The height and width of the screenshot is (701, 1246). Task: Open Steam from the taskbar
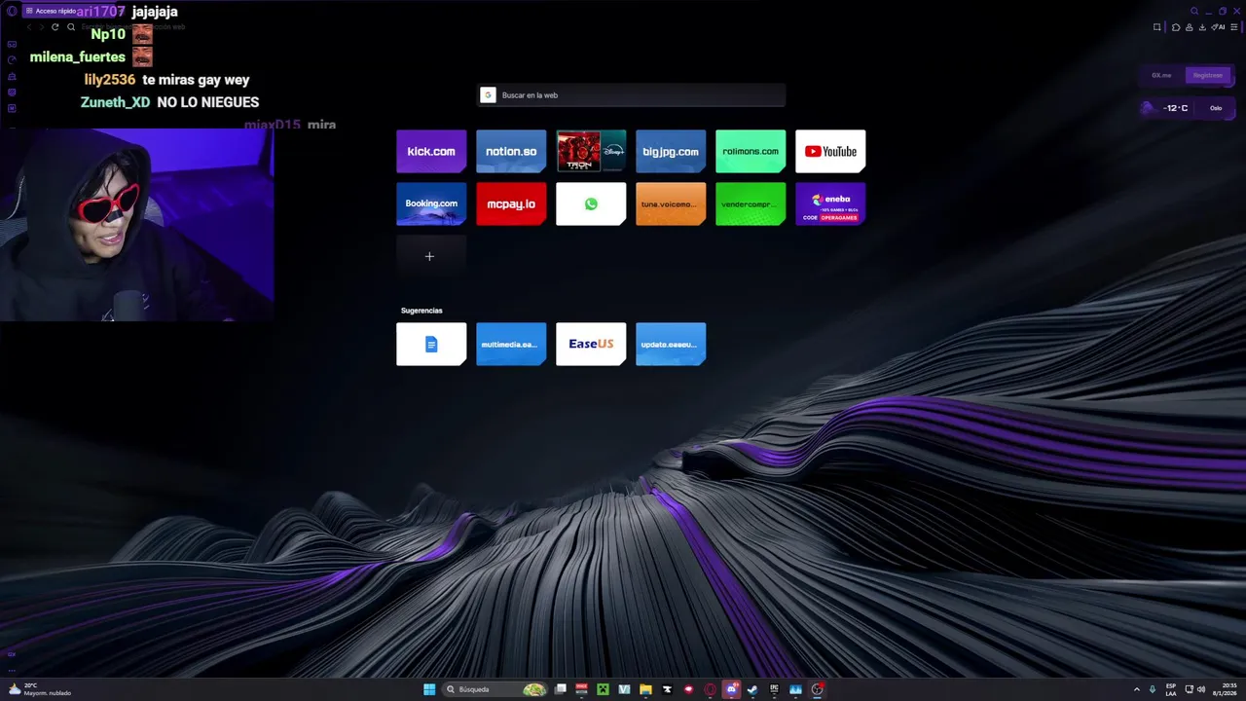pos(752,689)
